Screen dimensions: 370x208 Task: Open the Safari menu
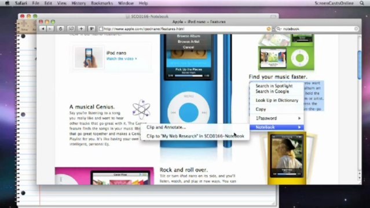21,3
